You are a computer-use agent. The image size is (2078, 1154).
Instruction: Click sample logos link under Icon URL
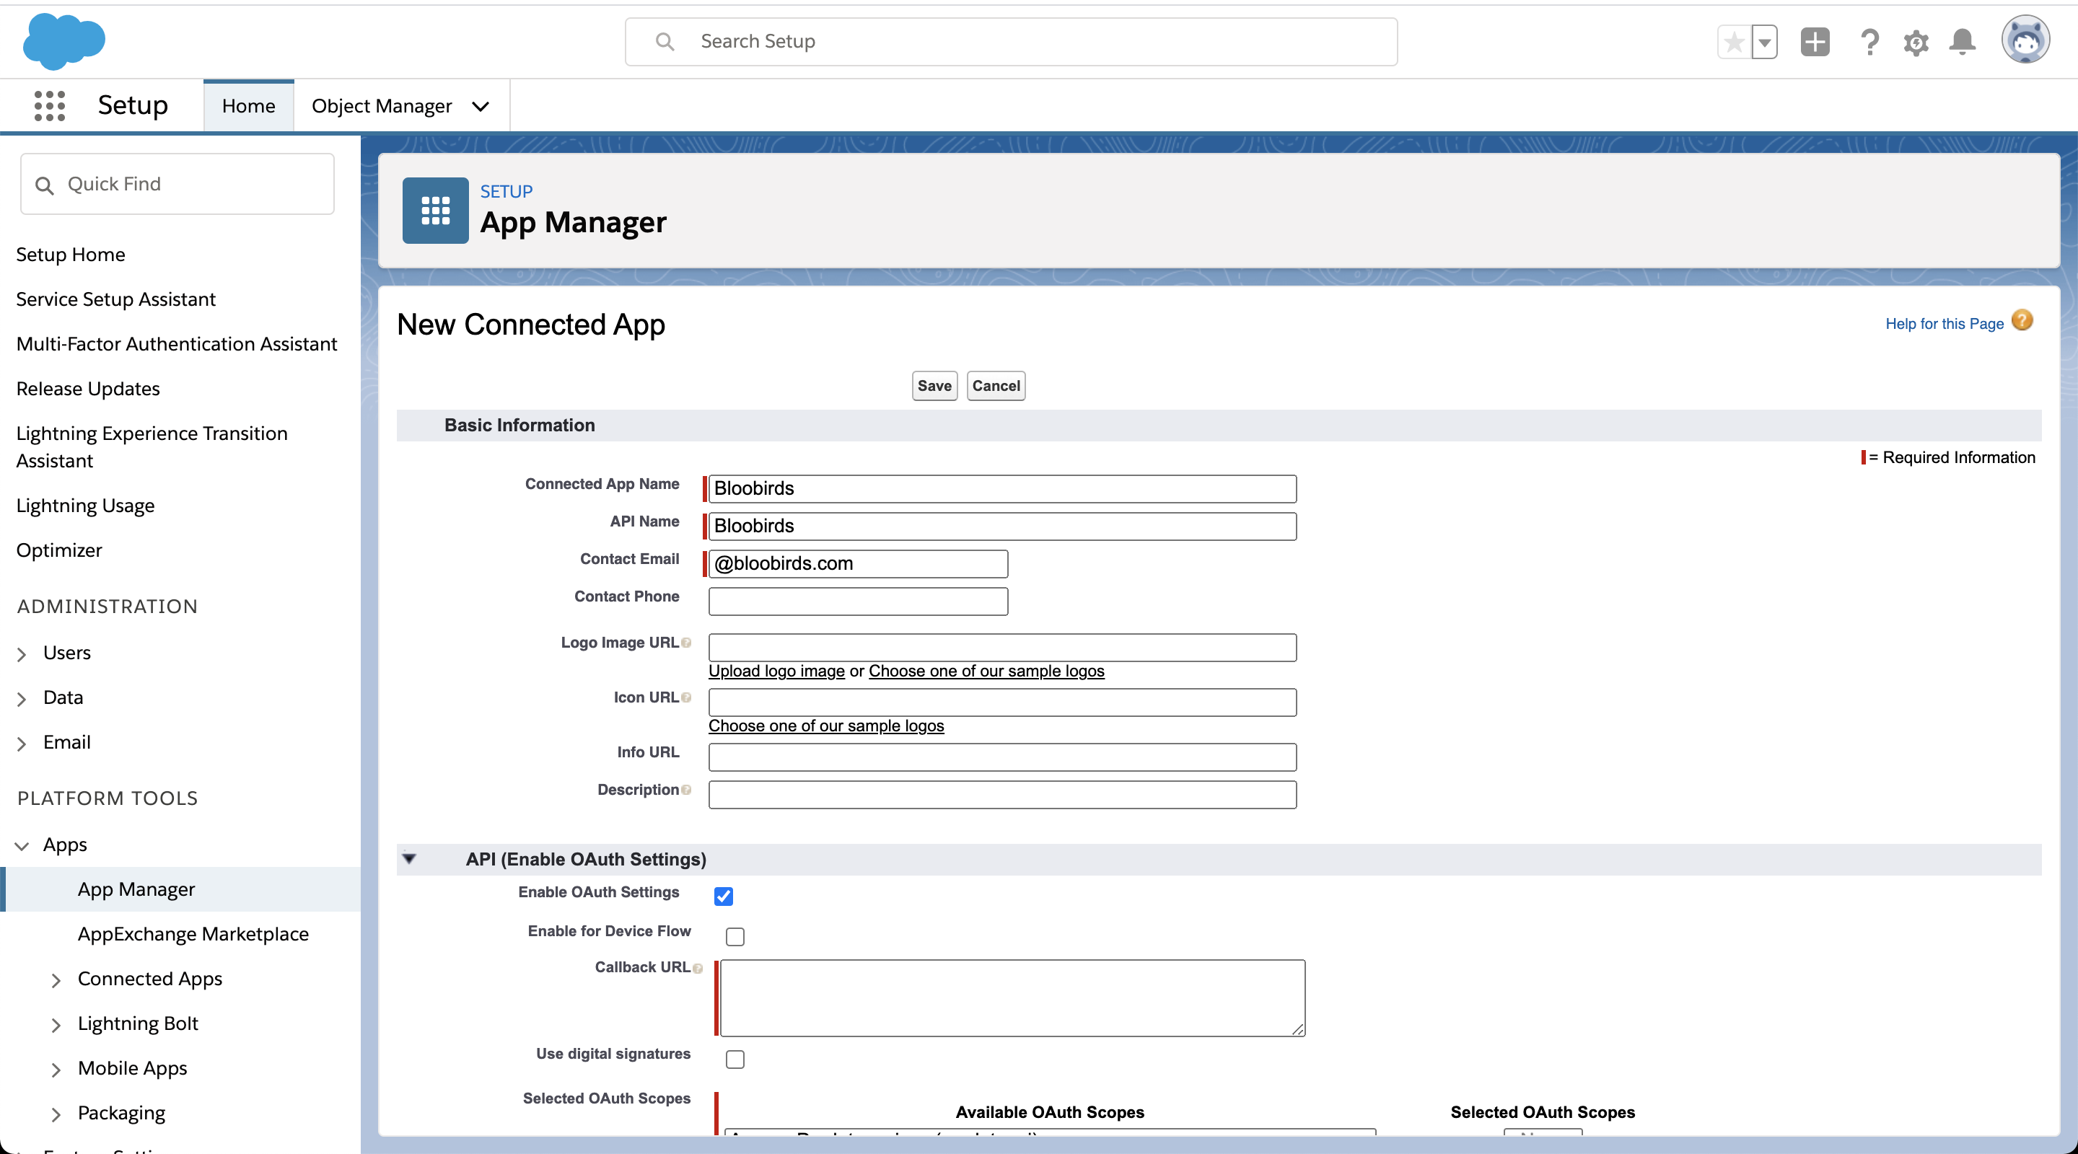pos(826,726)
